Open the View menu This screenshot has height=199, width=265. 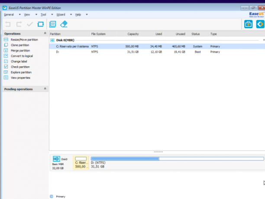click(x=27, y=15)
